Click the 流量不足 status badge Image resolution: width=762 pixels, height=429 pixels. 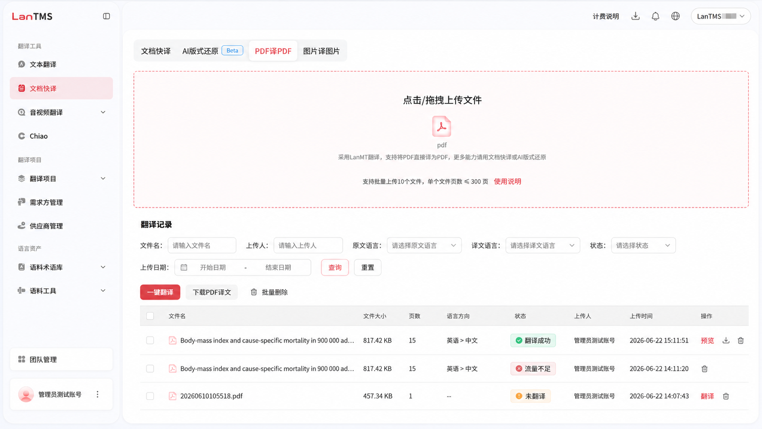point(533,368)
